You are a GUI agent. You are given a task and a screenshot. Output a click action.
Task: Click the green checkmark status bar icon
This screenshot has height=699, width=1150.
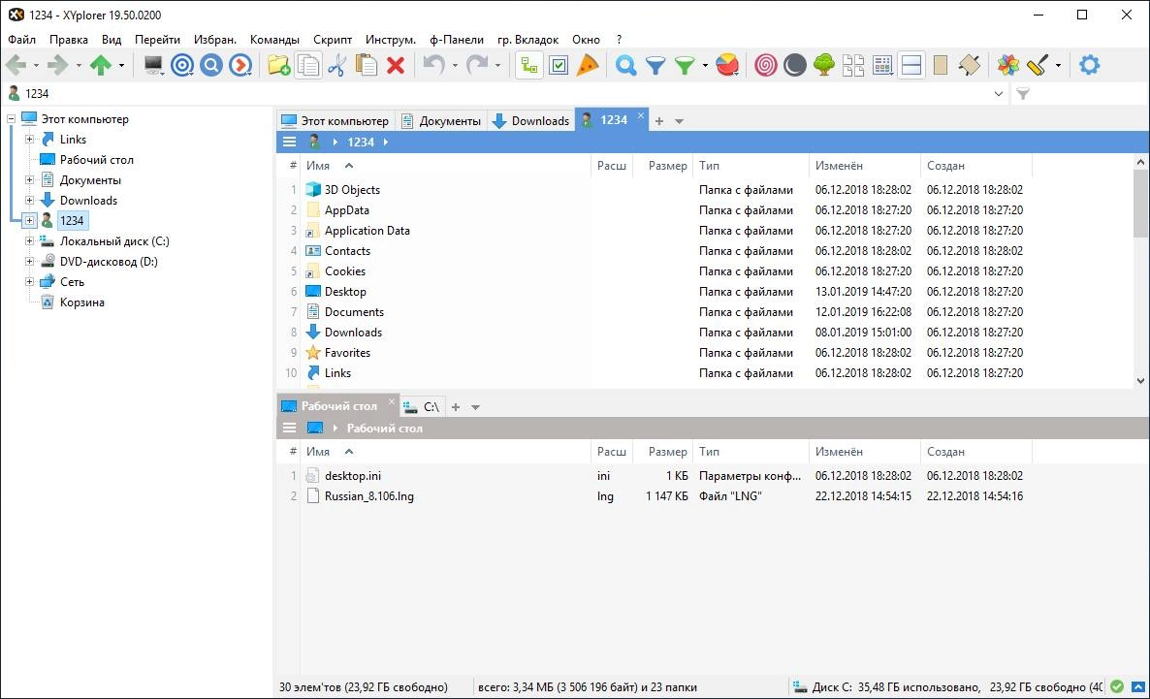1117,686
